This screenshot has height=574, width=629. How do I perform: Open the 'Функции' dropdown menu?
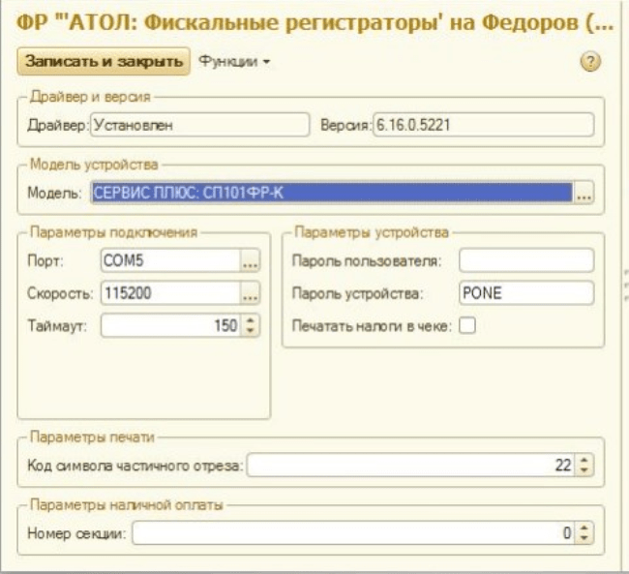pyautogui.click(x=235, y=61)
